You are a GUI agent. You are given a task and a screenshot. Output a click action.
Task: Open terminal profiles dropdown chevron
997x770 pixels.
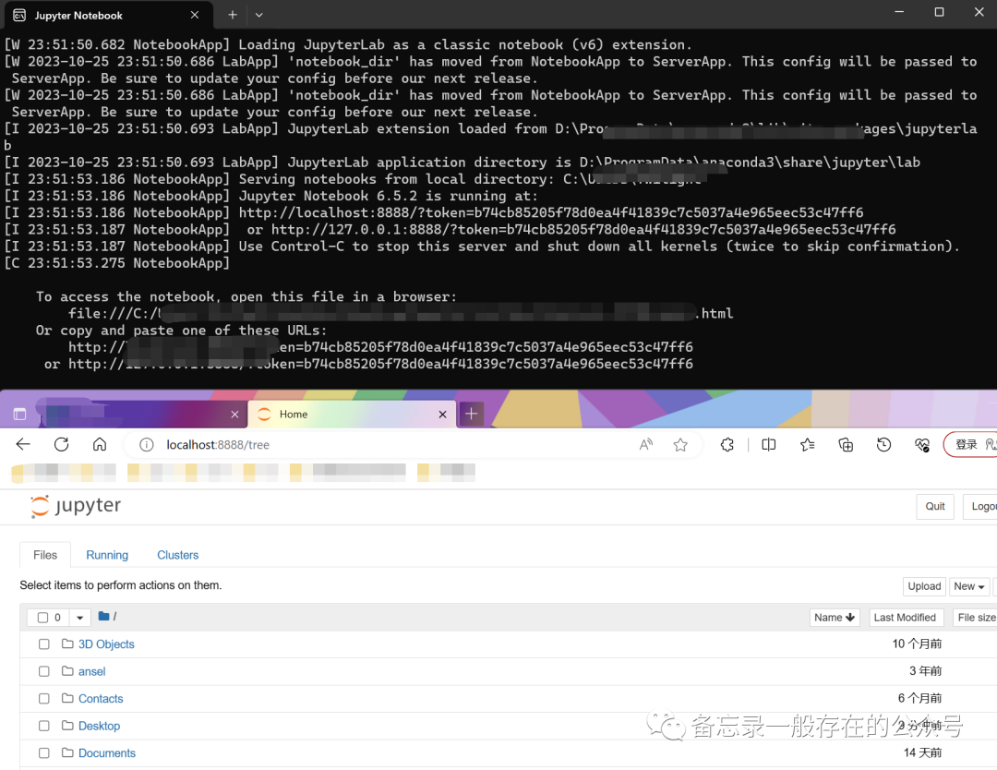click(x=258, y=15)
